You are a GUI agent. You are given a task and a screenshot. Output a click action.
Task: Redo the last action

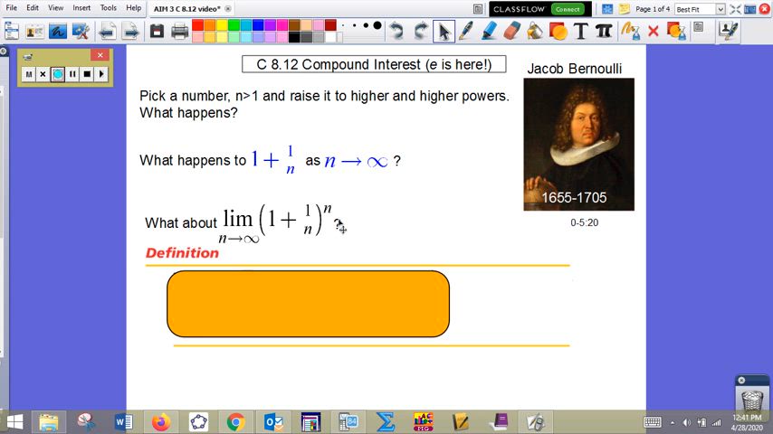[x=420, y=32]
